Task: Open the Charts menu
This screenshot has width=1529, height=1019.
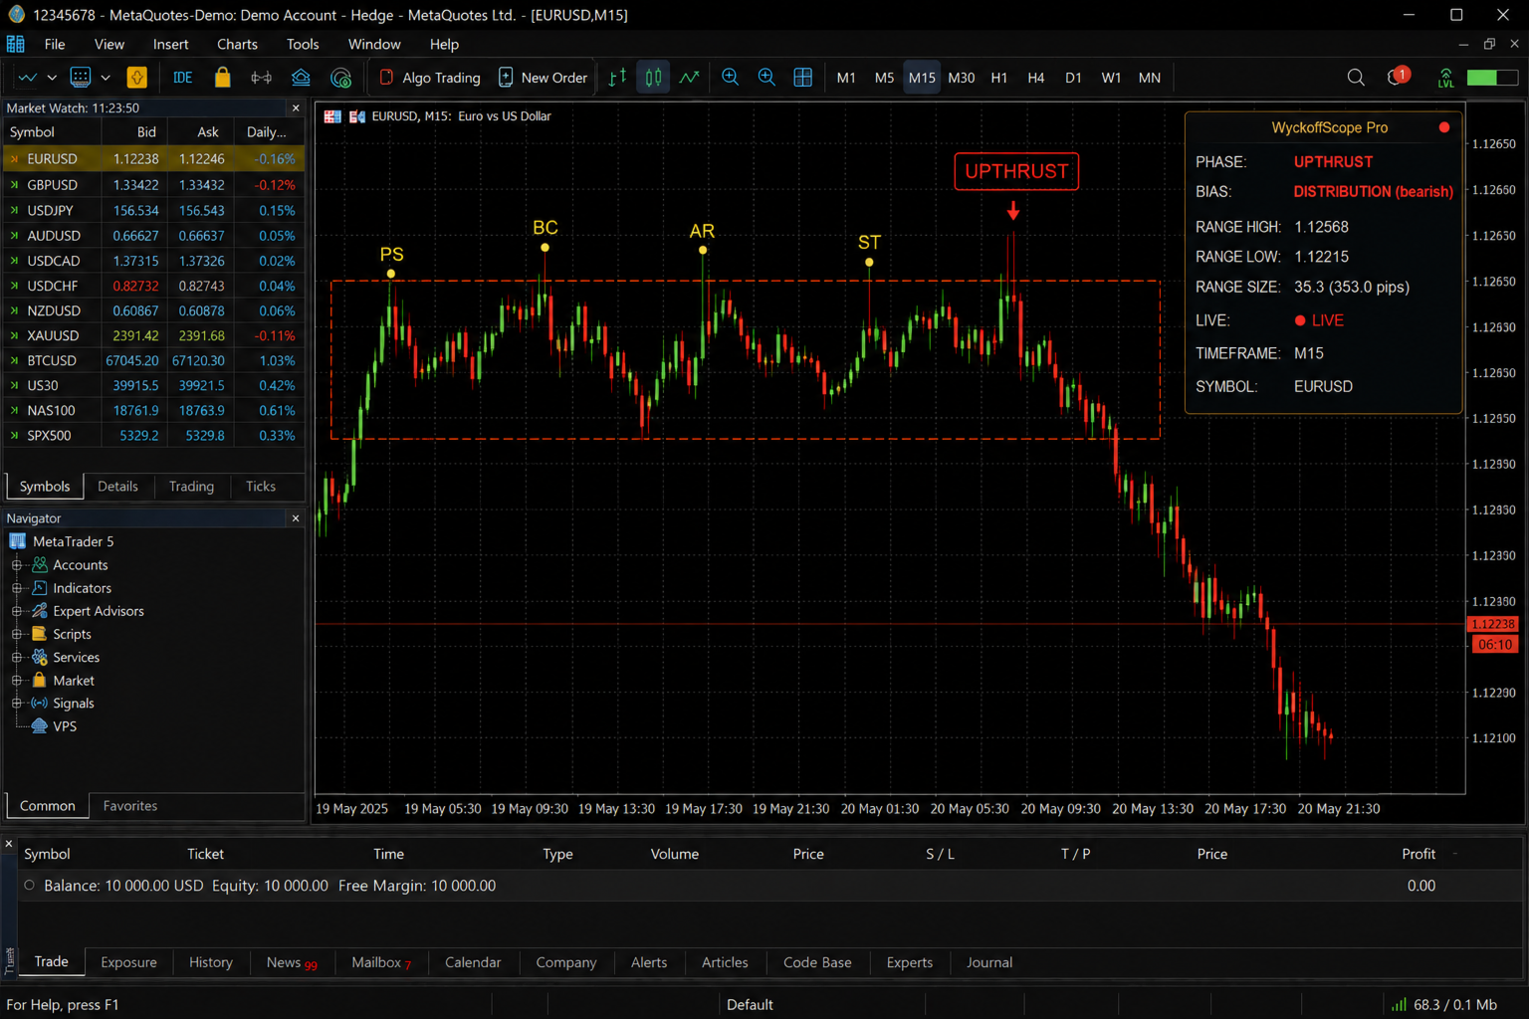Action: [237, 44]
